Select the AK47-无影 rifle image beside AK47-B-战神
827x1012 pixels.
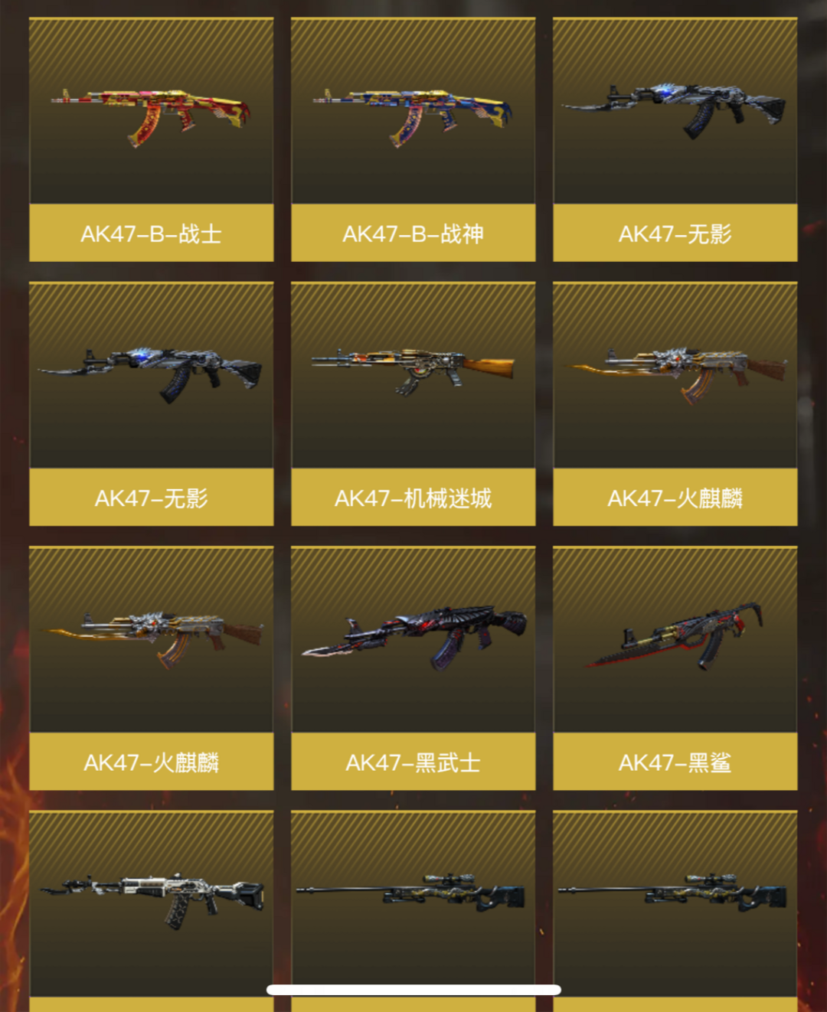point(675,110)
